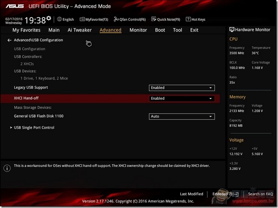This screenshot has width=278, height=208.
Task: Click the settings gear beside the clock
Action: pos(49,18)
